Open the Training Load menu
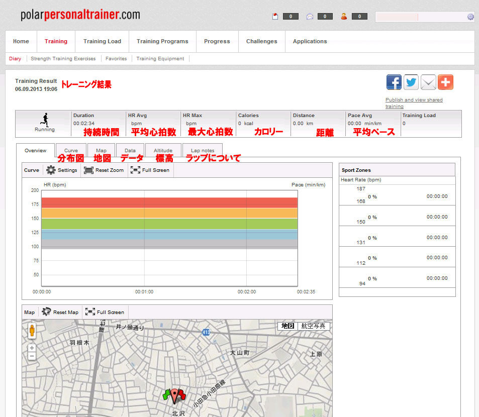 (x=102, y=41)
